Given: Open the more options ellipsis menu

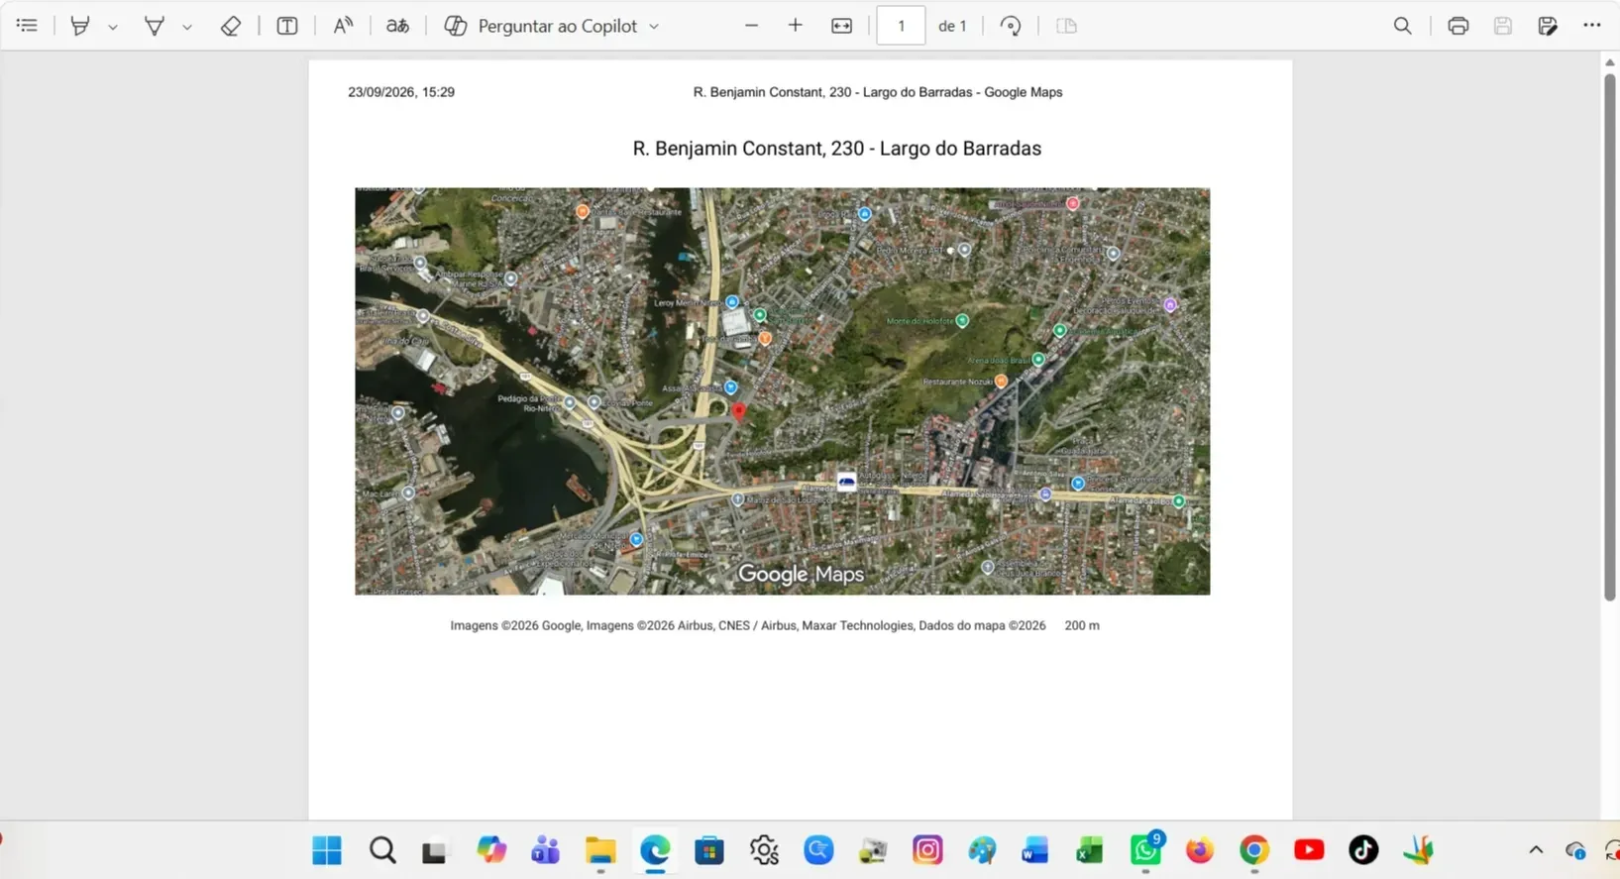Looking at the screenshot, I should (x=1592, y=26).
